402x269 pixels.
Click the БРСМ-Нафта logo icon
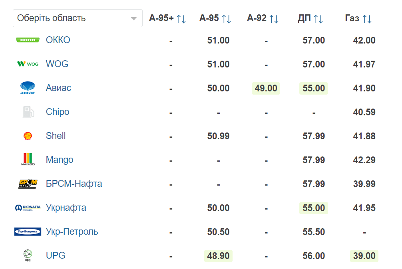point(28,184)
